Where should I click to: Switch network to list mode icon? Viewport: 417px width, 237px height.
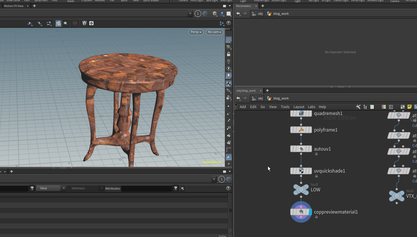point(372,107)
